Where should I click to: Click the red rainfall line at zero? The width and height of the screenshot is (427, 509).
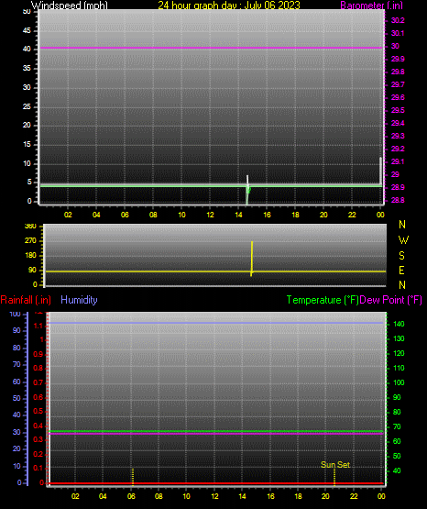coord(216,483)
